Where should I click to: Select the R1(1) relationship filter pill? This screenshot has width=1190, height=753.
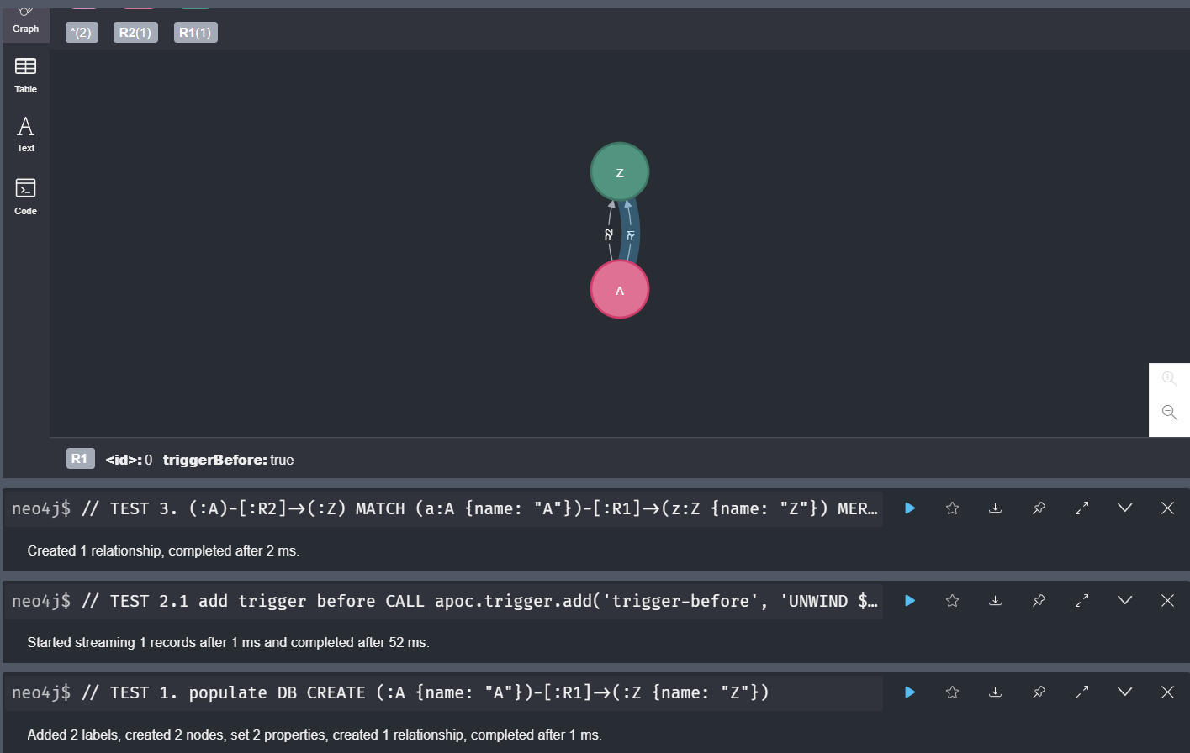pyautogui.click(x=195, y=33)
